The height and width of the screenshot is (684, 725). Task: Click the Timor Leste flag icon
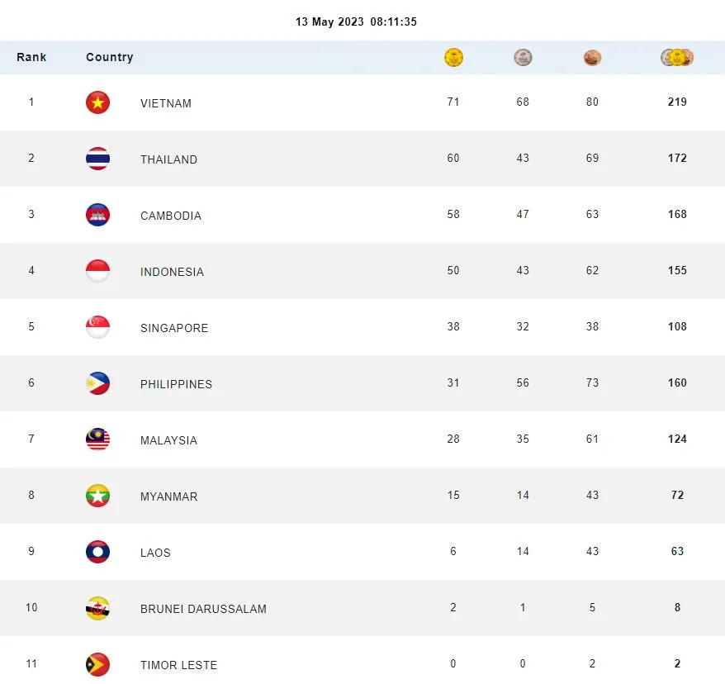(97, 664)
